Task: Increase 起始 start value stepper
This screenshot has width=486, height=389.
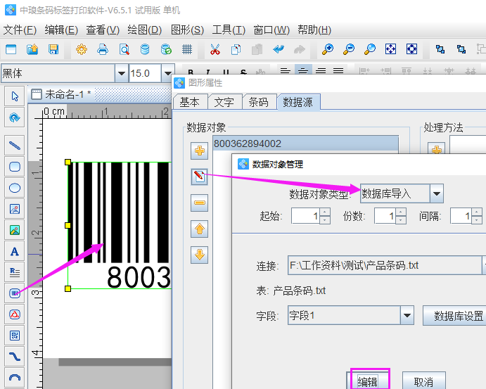Action: point(324,212)
